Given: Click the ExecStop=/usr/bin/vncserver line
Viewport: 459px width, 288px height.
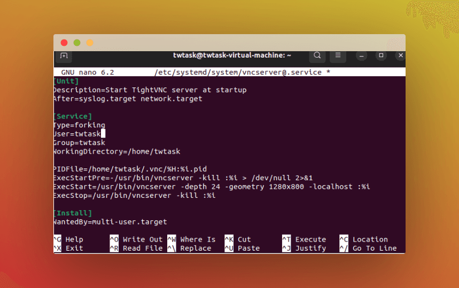Looking at the screenshot, I should point(135,195).
